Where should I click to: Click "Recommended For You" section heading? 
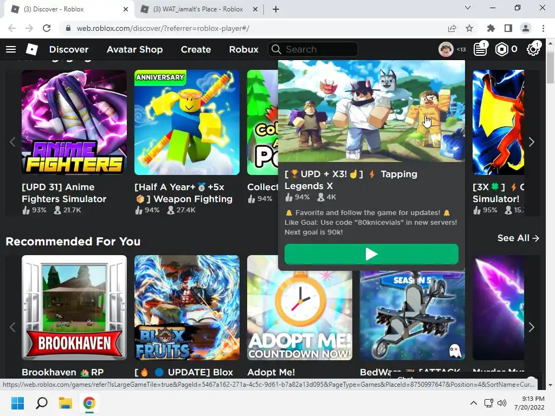[x=73, y=241]
